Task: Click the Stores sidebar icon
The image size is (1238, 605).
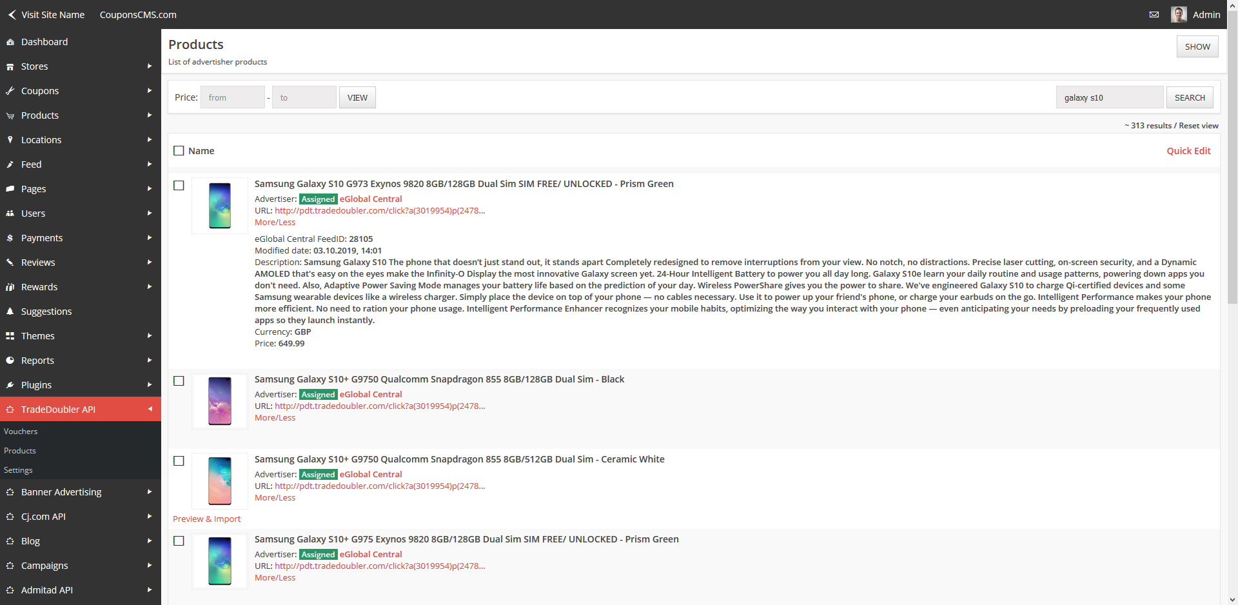Action: click(10, 66)
